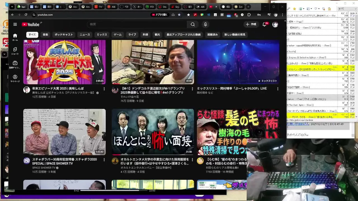The width and height of the screenshot is (358, 201).
Task: Switch to the Enjo browser tab
Action: click(175, 7)
